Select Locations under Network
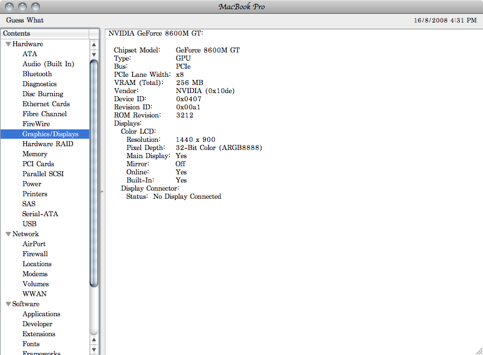 point(37,264)
